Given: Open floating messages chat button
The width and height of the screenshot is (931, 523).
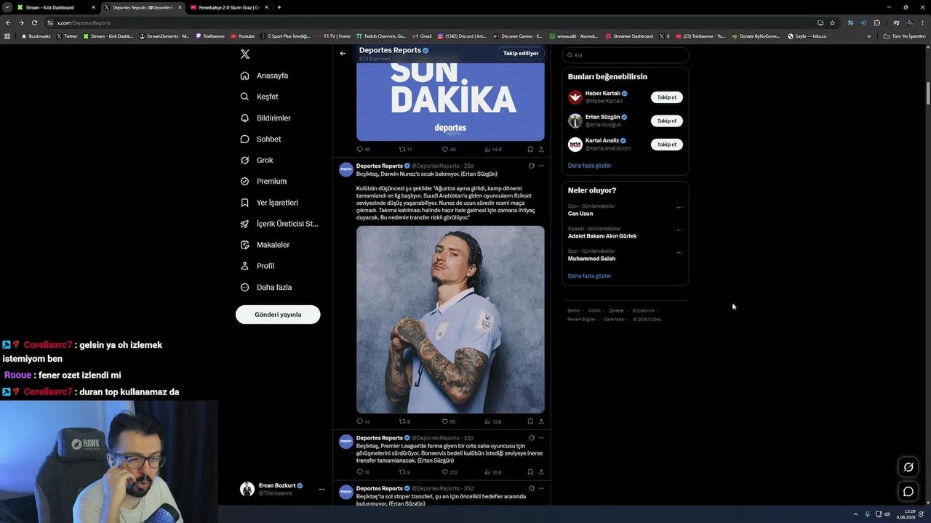Looking at the screenshot, I should click(908, 492).
